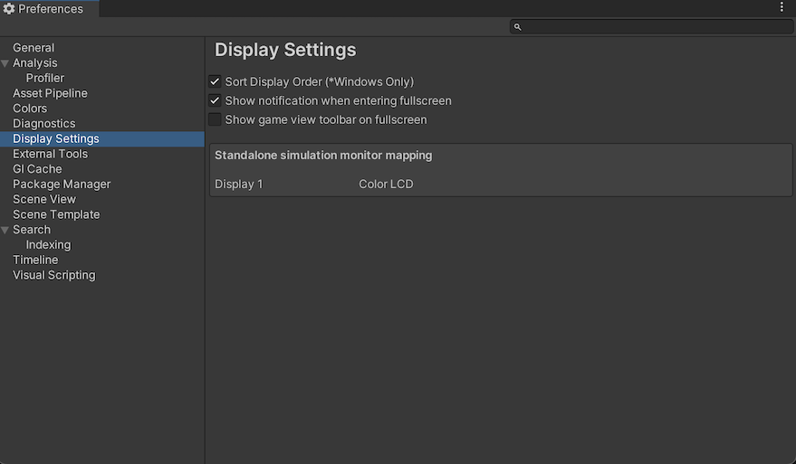Disable Show notification when entering fullscreen
This screenshot has width=796, height=464.
(216, 101)
